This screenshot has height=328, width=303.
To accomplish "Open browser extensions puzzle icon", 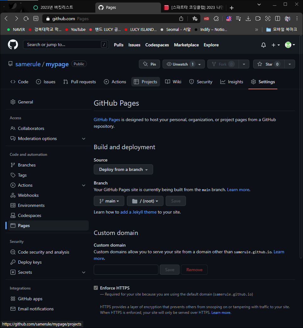I will (216, 19).
